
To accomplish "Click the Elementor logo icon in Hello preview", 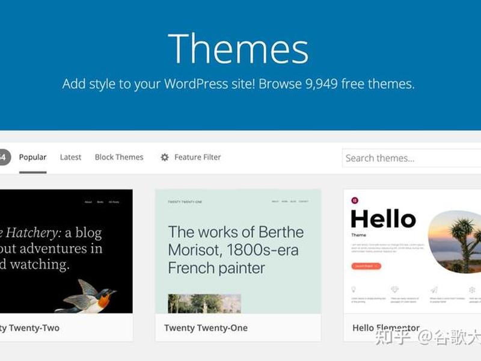I will tap(355, 200).
